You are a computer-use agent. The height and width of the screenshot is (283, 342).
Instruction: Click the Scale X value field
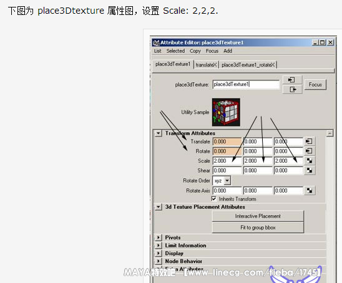click(227, 161)
